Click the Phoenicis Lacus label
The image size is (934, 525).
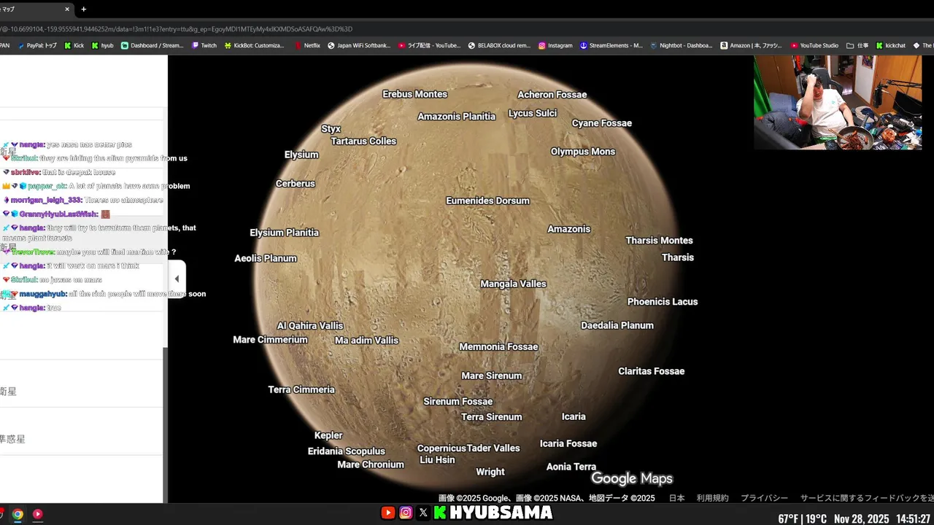coord(662,301)
